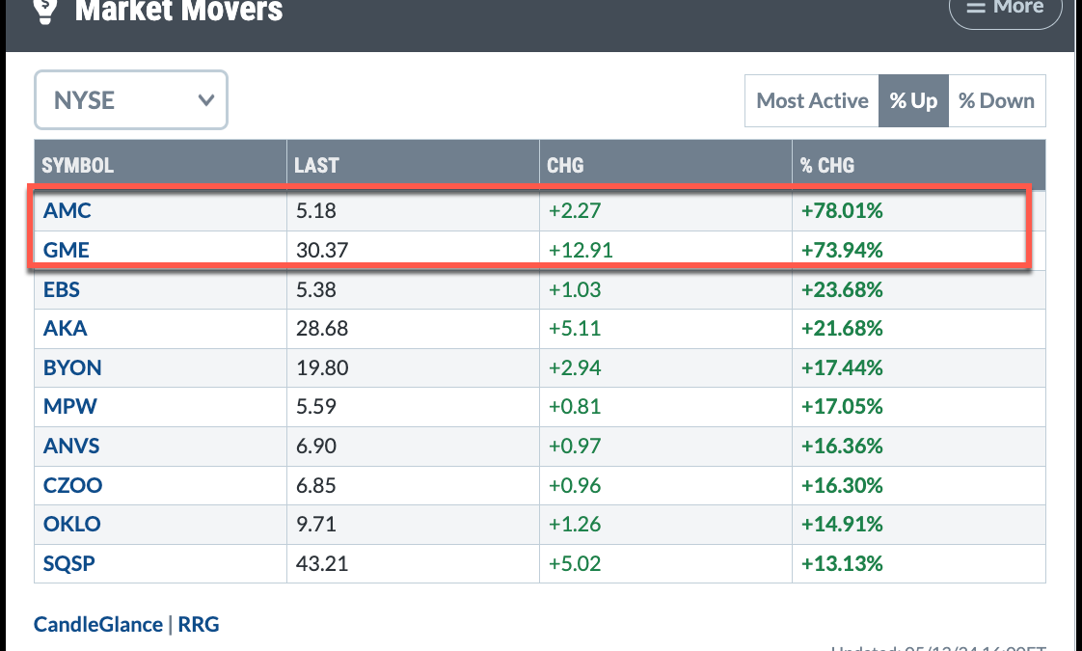
Task: Click ANVS percent change +16.36%
Action: tap(842, 446)
